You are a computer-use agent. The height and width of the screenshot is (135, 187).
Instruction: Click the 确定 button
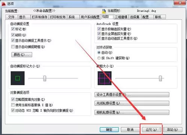click(109, 130)
